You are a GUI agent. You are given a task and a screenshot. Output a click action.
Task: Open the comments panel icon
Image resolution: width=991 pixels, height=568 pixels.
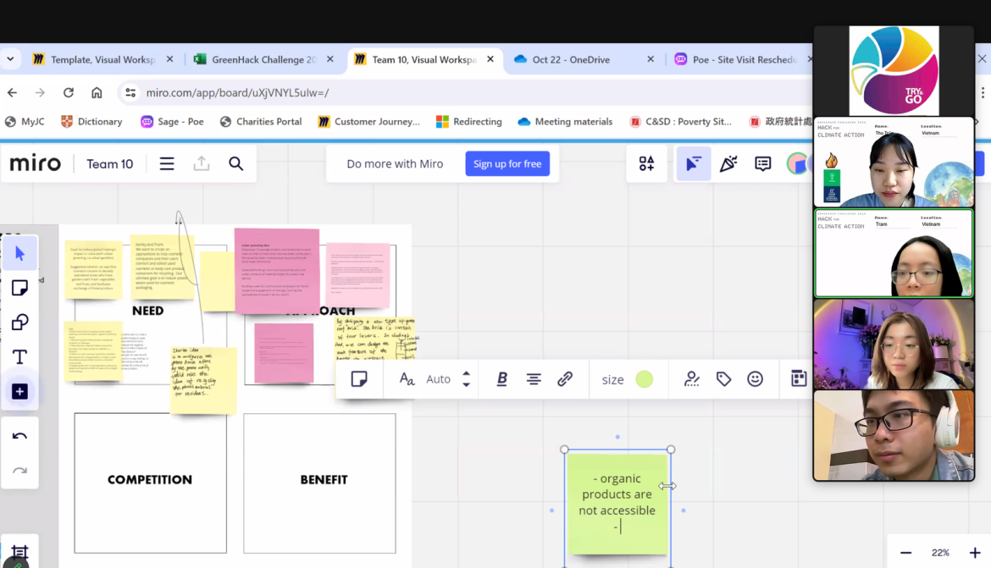coord(763,164)
